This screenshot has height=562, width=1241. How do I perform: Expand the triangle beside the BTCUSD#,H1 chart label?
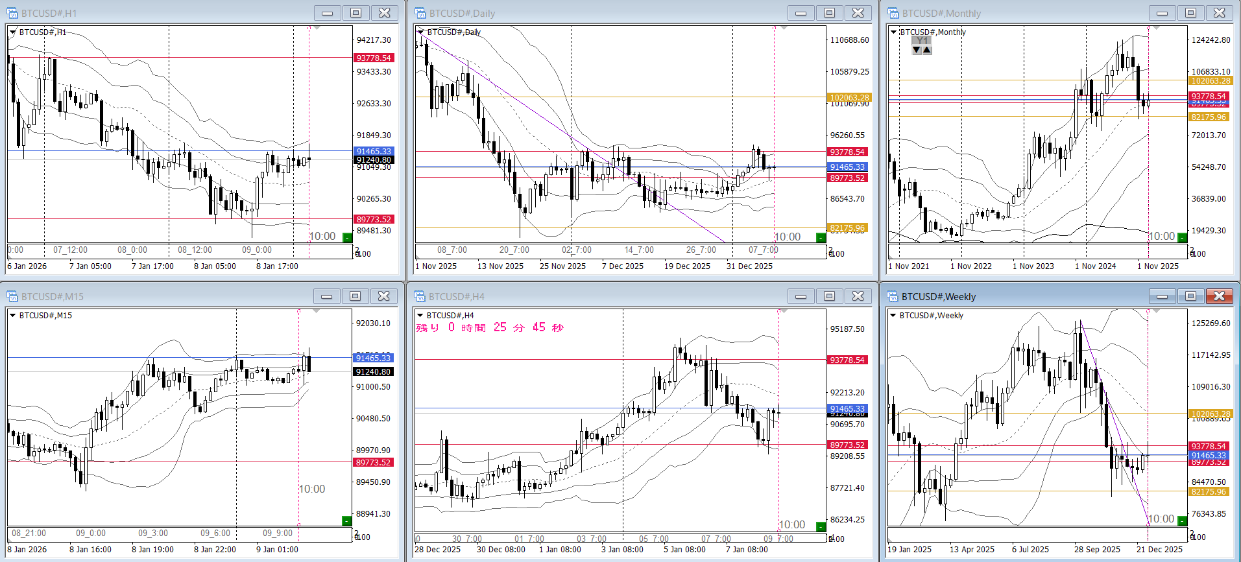tap(13, 32)
